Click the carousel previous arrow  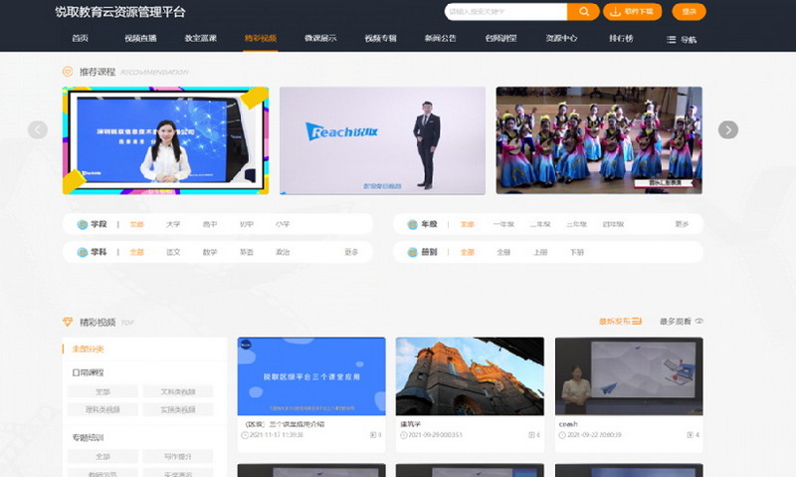(x=38, y=129)
